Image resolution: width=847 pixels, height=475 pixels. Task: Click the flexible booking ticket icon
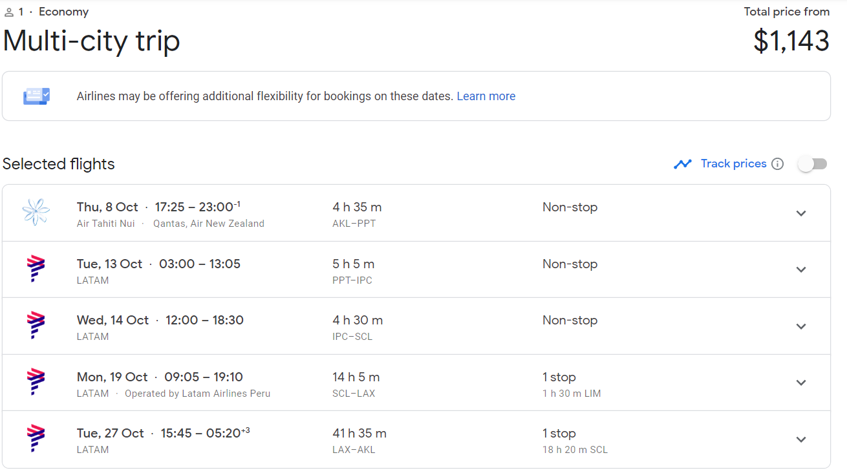point(36,96)
